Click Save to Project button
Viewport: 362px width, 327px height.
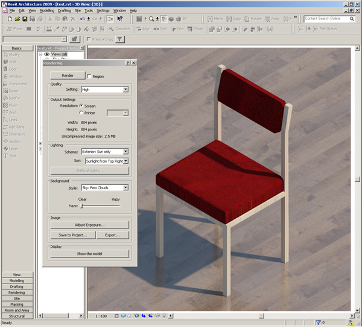(x=73, y=235)
